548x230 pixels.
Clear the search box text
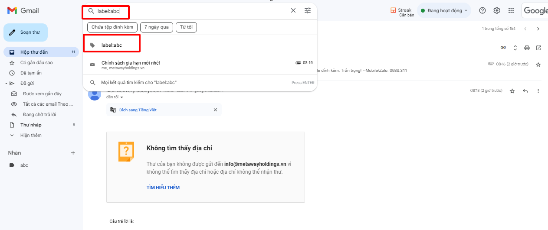coord(293,11)
